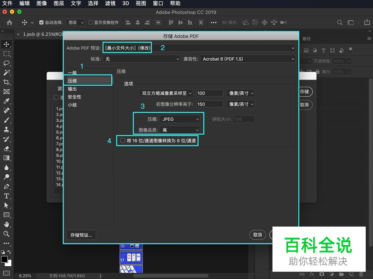Enable converting 16-bit images to 8-bit checkbox
Image resolution: width=373 pixels, height=279 pixels.
pos(122,140)
